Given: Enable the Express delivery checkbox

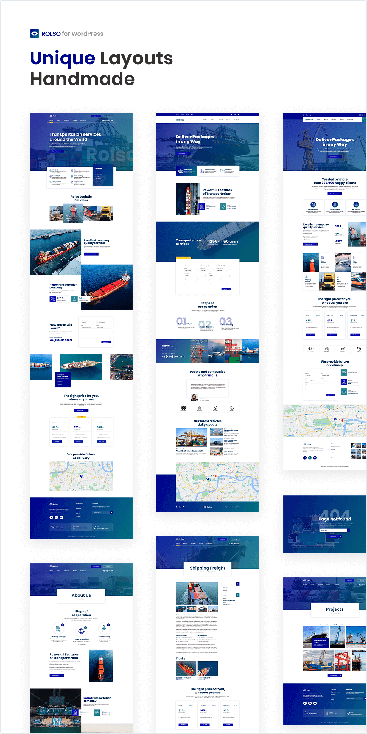Looking at the screenshot, I should 196,284.
